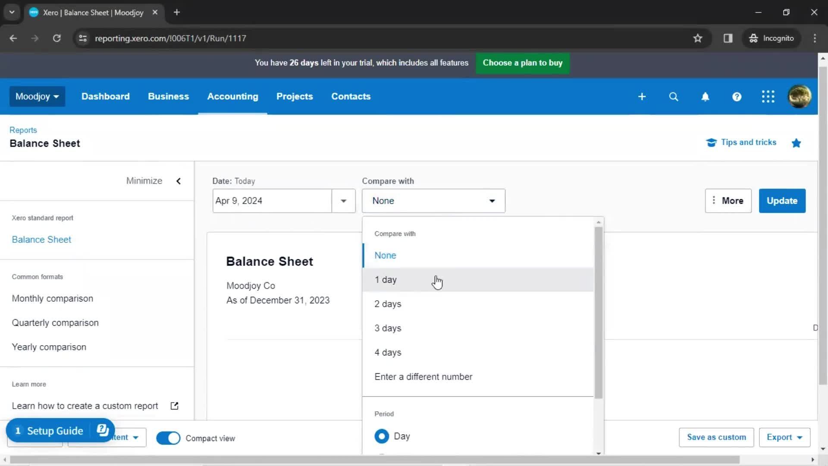The image size is (828, 466).
Task: Click the page horizontal scrollbar
Action: (x=374, y=460)
